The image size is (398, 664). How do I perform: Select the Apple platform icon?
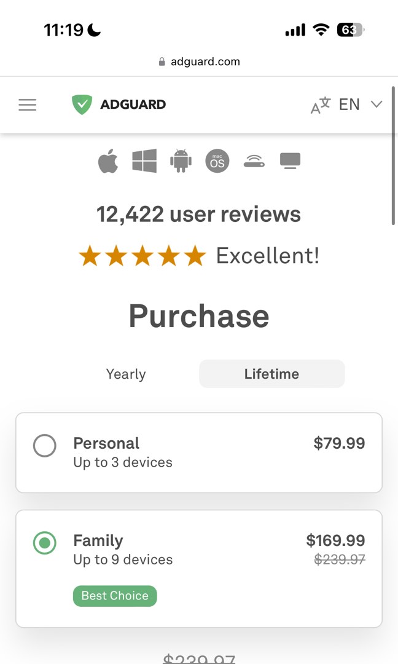click(108, 161)
